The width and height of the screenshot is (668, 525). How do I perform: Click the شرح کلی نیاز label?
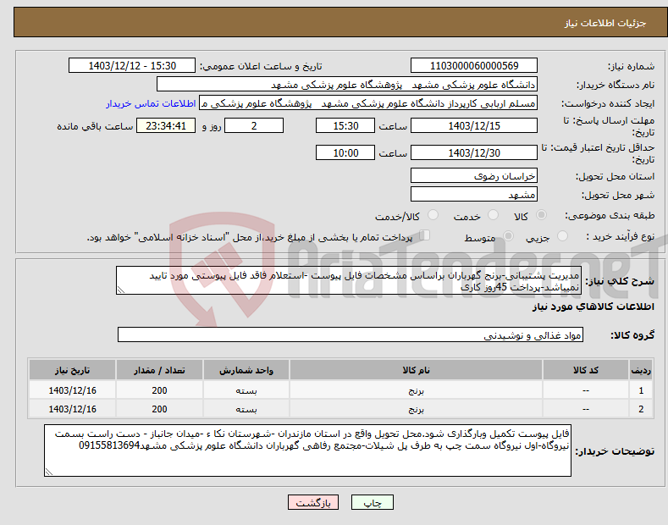620,281
